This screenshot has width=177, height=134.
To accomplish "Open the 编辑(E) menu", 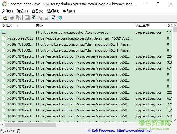I will pos(22,11).
